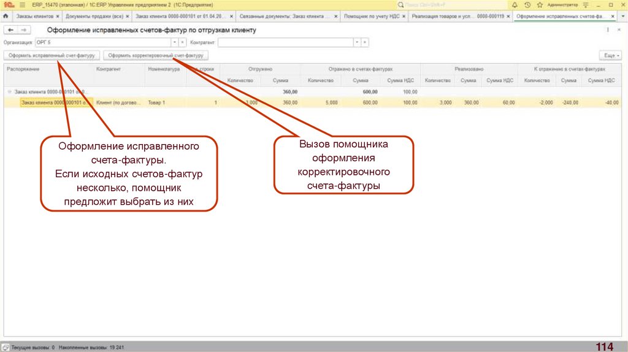This screenshot has width=628, height=352.
Task: Open the settings lines icon near Администратор
Action: click(x=586, y=5)
